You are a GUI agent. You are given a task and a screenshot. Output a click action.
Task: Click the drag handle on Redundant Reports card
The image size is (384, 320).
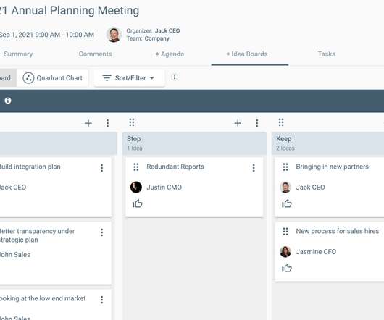136,167
